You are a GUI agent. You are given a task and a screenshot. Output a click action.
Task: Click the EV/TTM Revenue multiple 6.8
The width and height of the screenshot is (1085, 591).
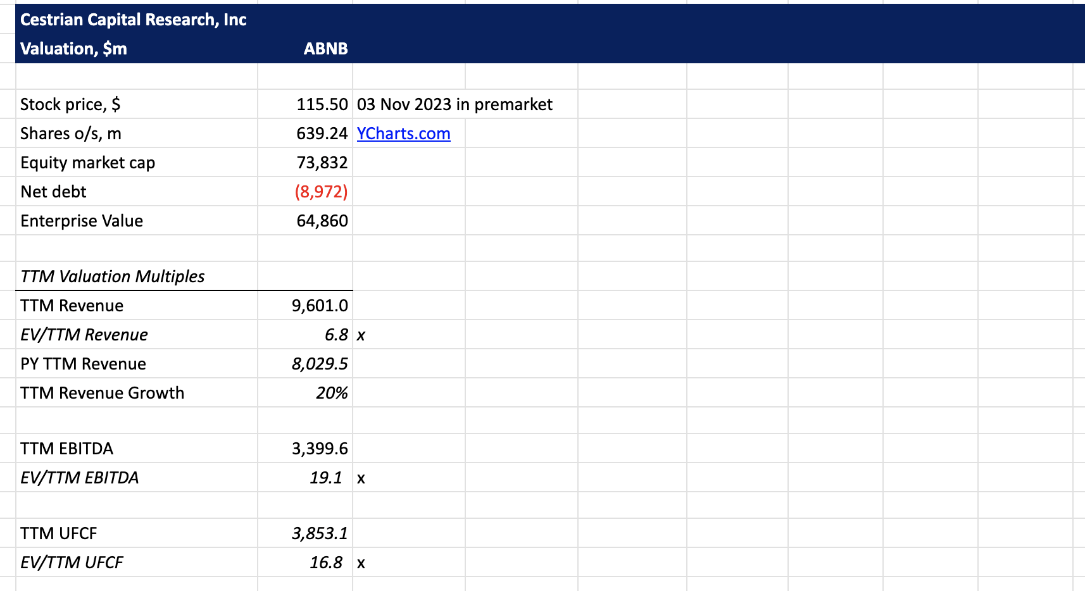coord(336,335)
